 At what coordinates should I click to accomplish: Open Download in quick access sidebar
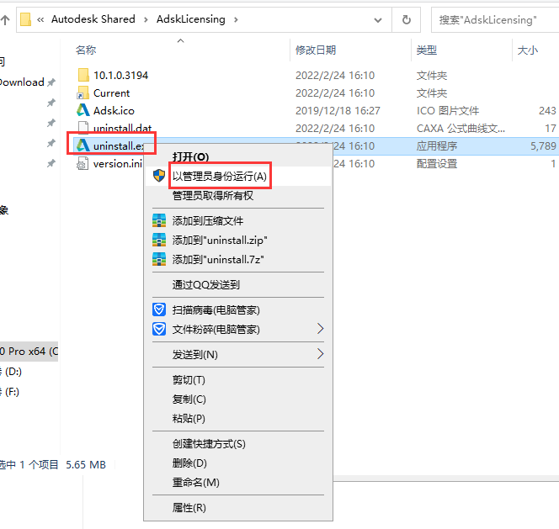(22, 82)
